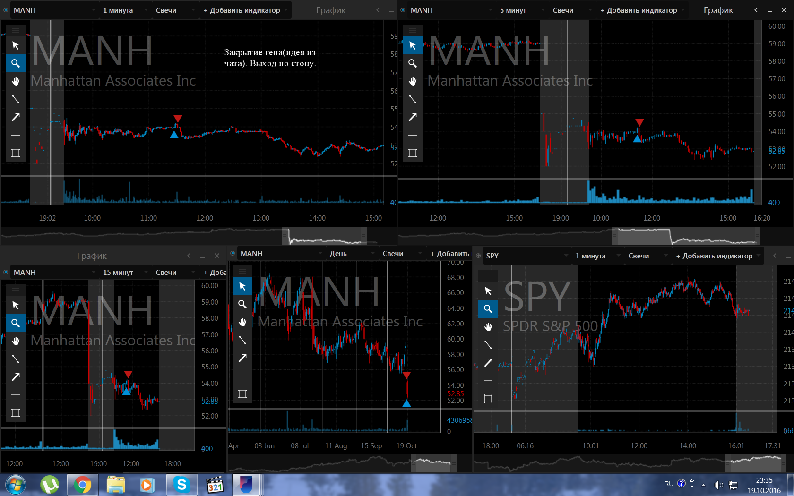794x496 pixels.
Task: Select the rectangle tool in MANH daily chart
Action: pos(242,394)
